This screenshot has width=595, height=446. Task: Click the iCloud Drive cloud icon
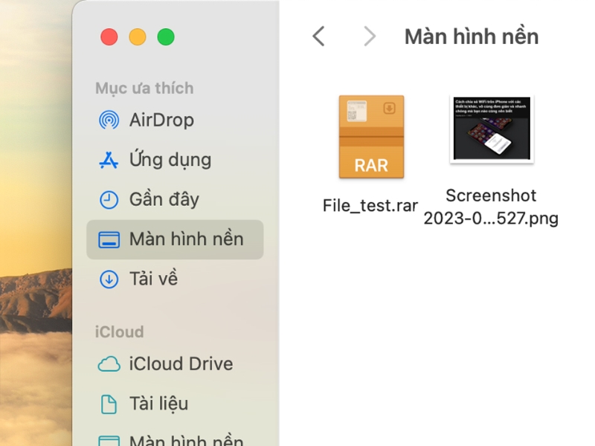tap(109, 364)
